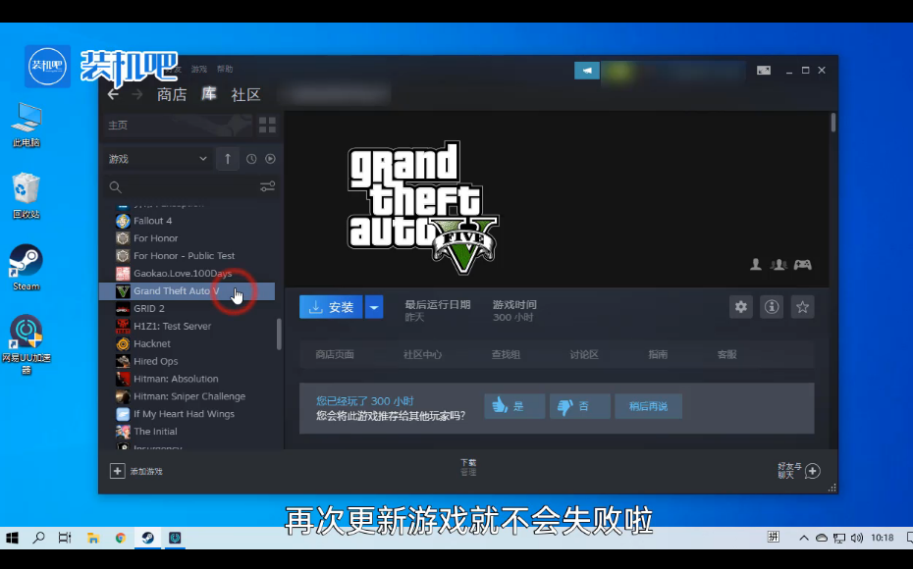This screenshot has height=569, width=913.
Task: Open the game info icon
Action: (773, 307)
